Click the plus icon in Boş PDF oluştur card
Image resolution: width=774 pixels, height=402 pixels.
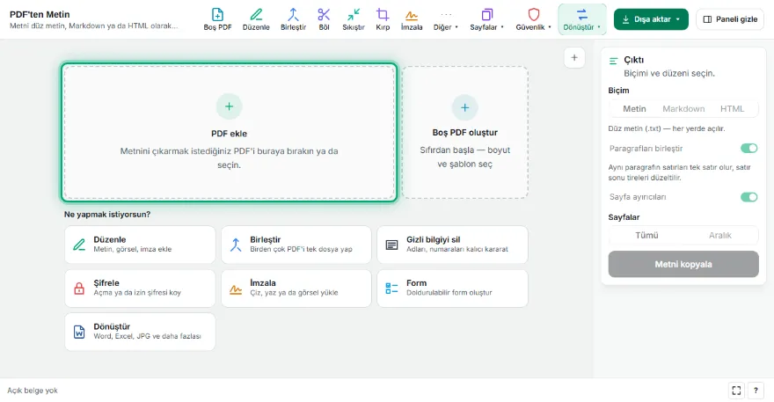click(465, 107)
